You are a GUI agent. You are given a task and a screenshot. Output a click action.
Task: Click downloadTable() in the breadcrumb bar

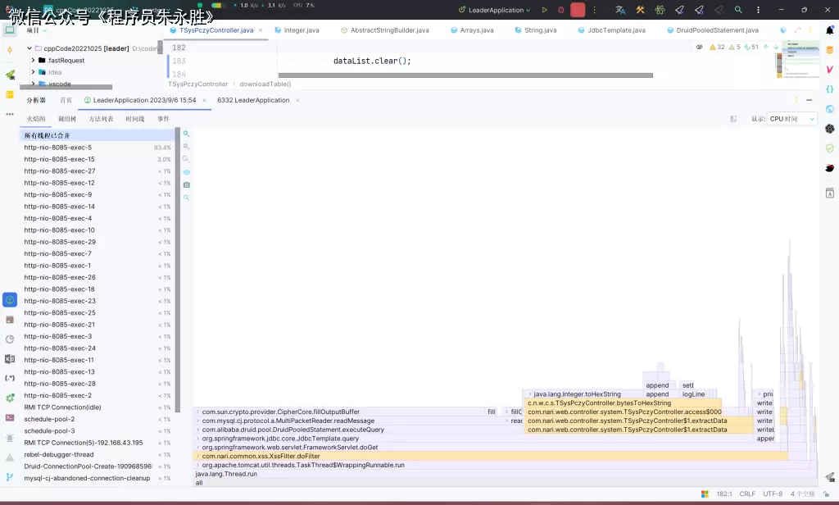265,84
